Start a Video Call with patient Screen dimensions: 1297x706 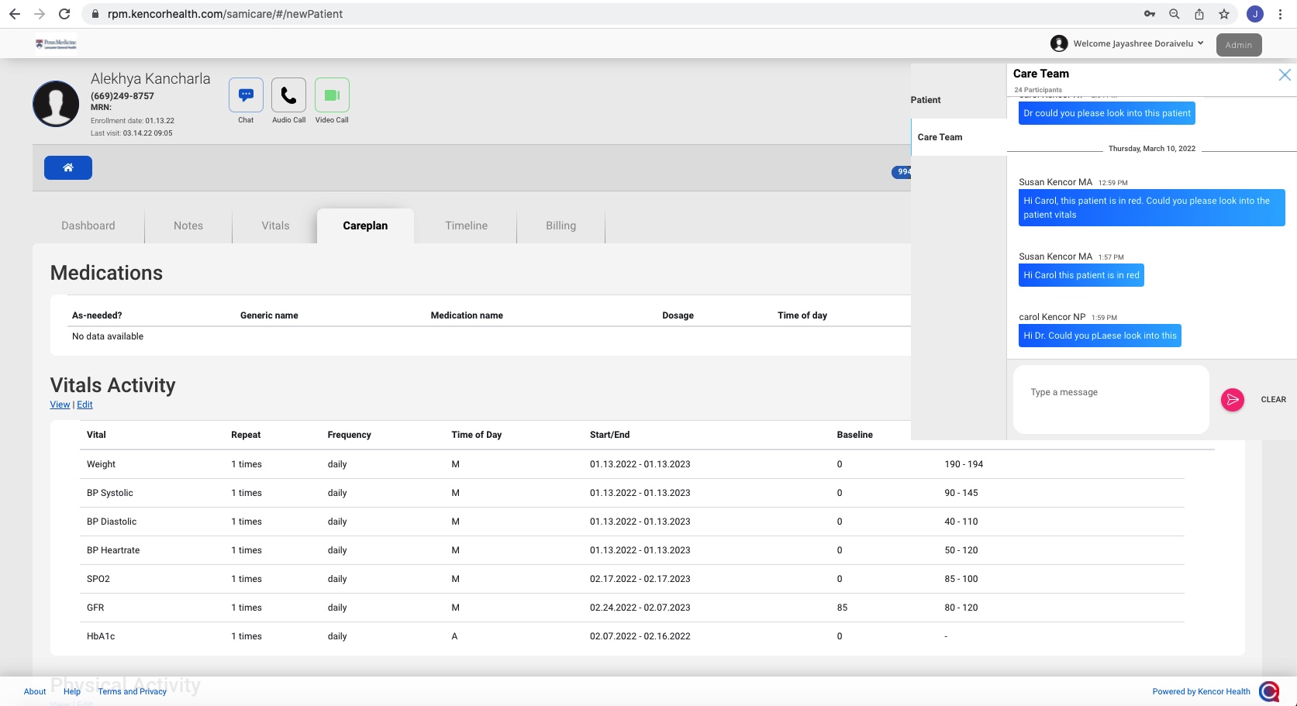coord(332,95)
